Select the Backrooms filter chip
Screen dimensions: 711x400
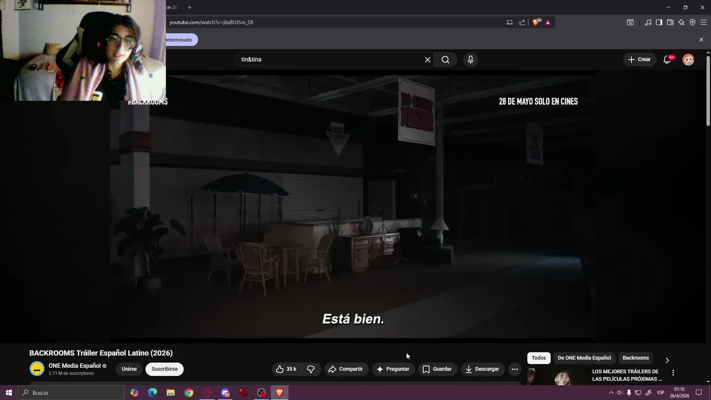[x=635, y=358]
